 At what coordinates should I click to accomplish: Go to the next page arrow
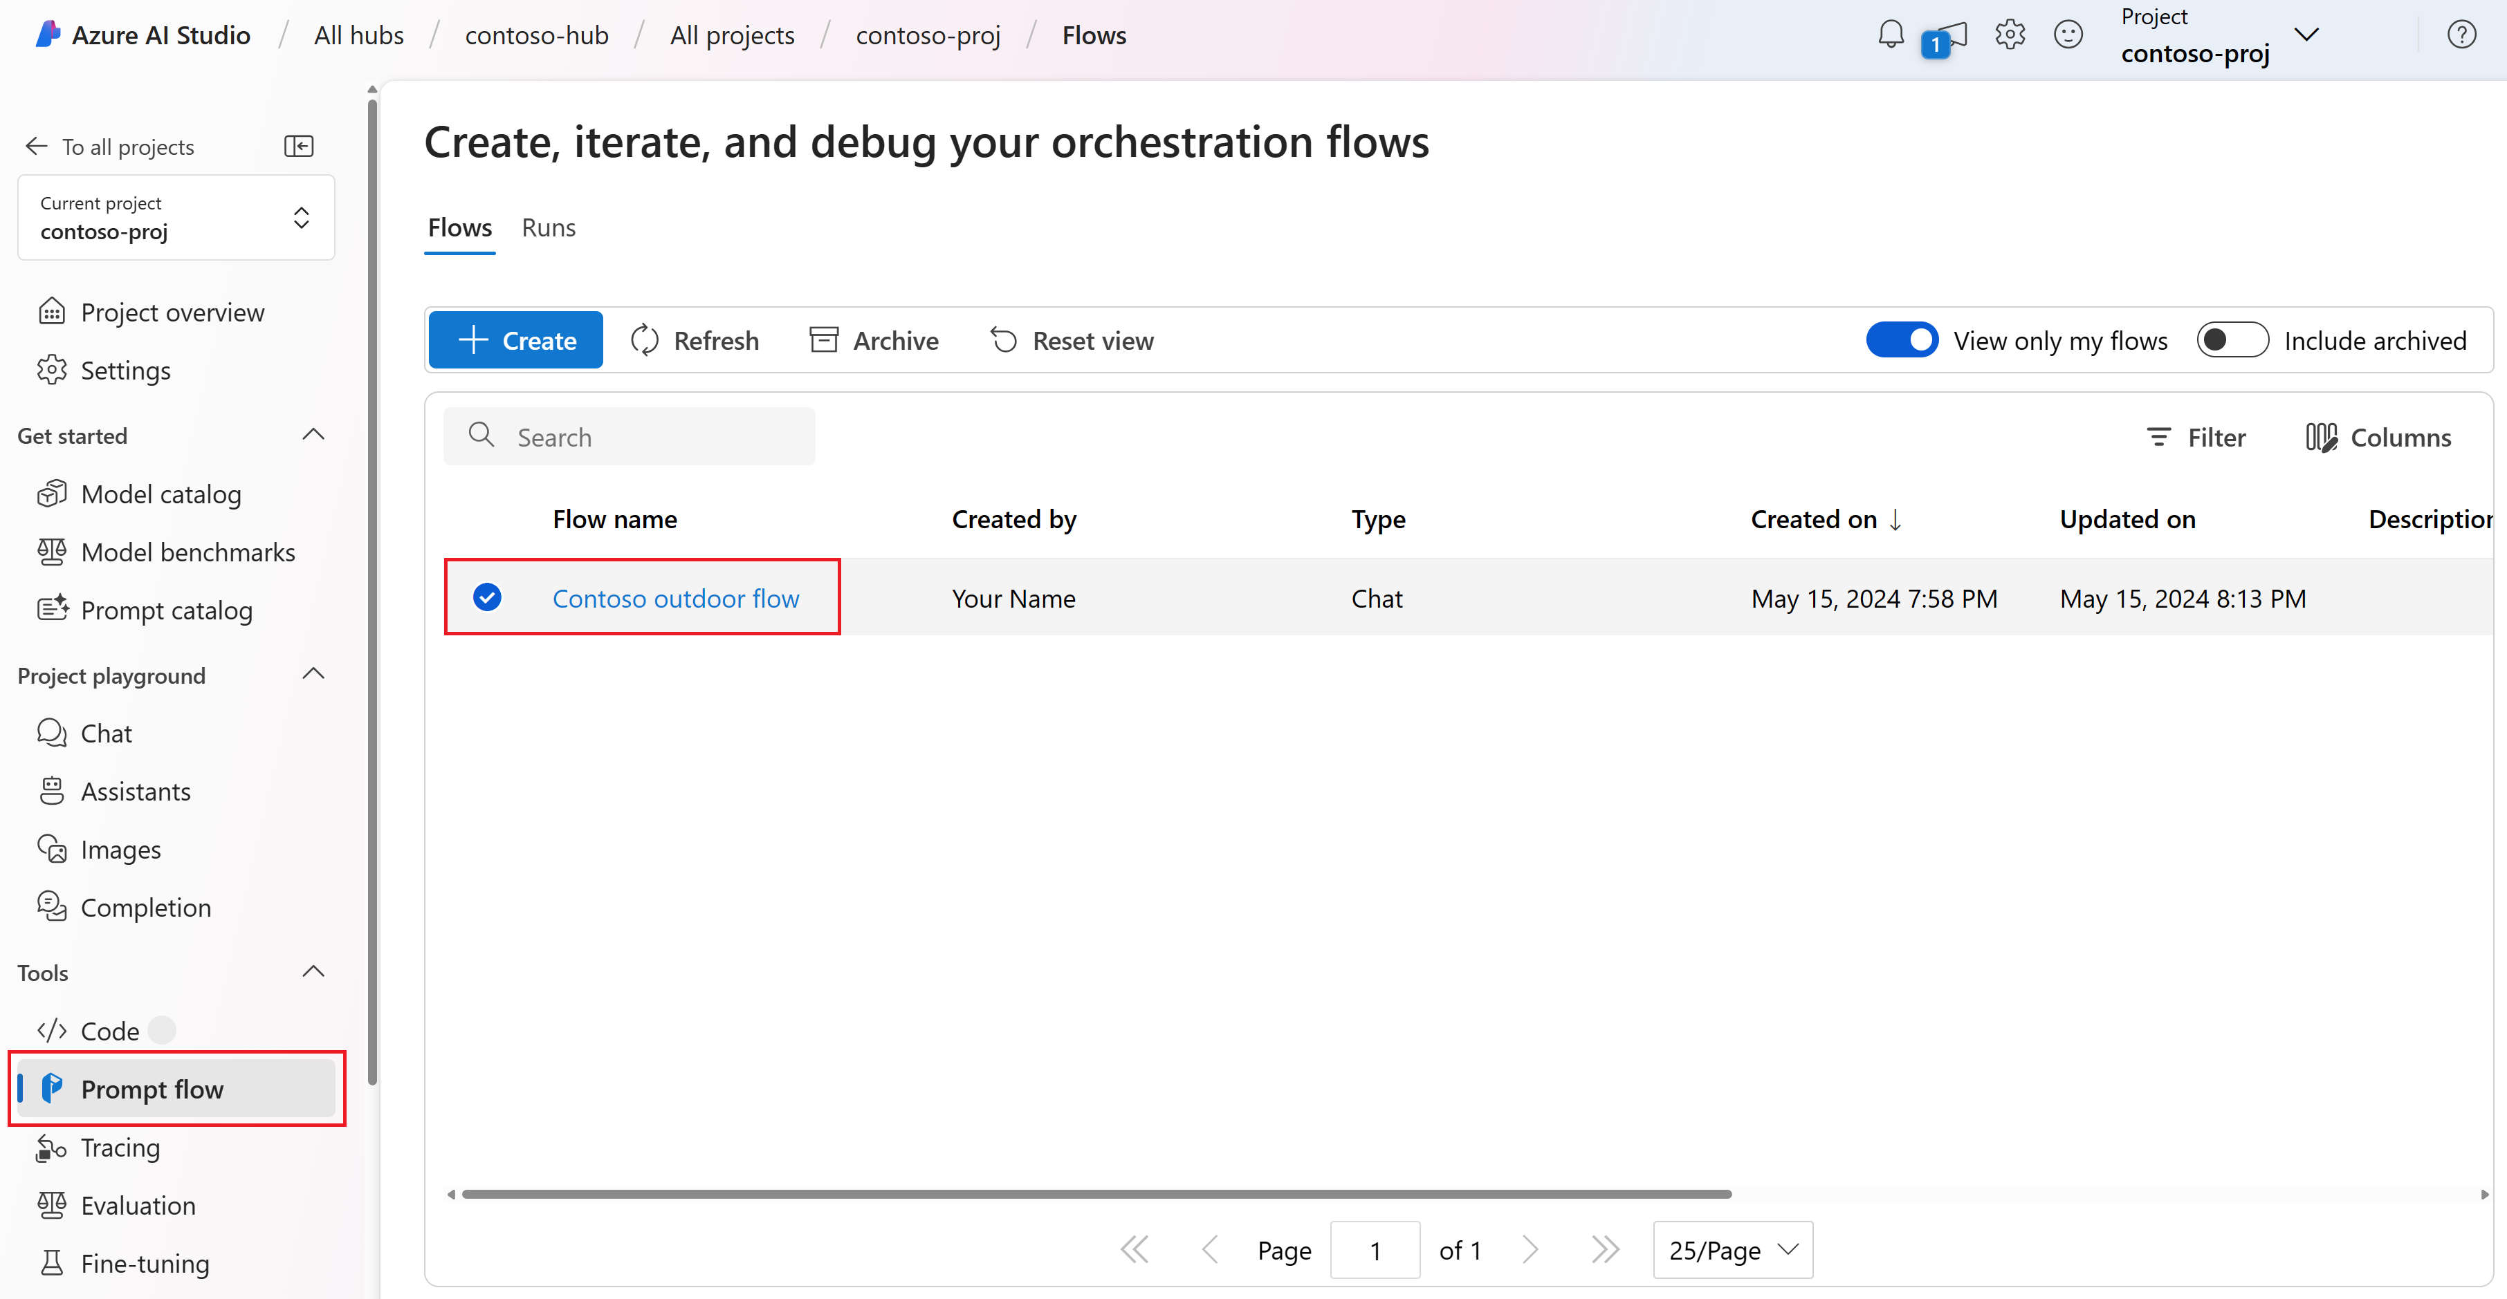point(1531,1249)
